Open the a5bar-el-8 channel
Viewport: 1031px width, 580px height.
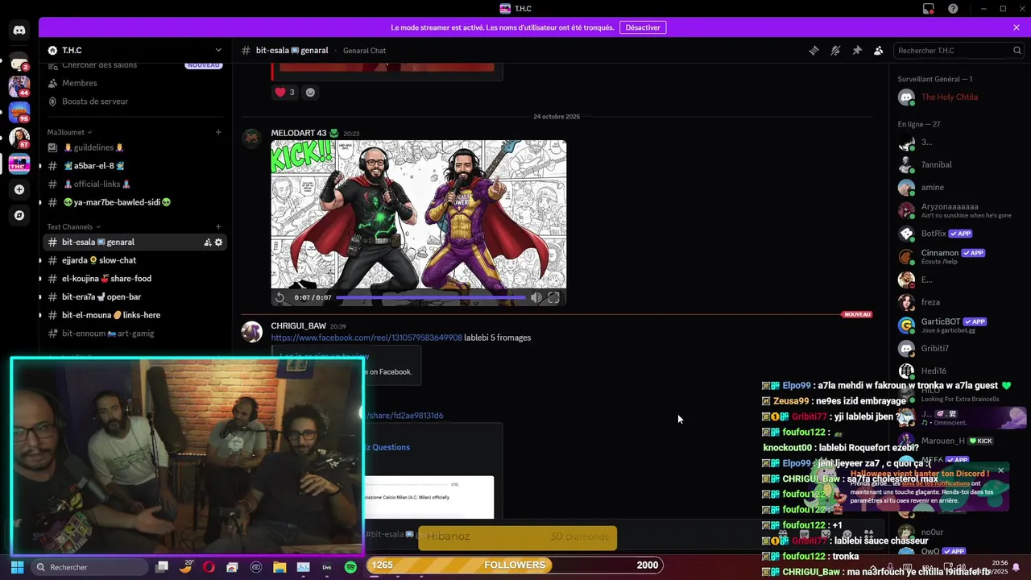(x=135, y=166)
